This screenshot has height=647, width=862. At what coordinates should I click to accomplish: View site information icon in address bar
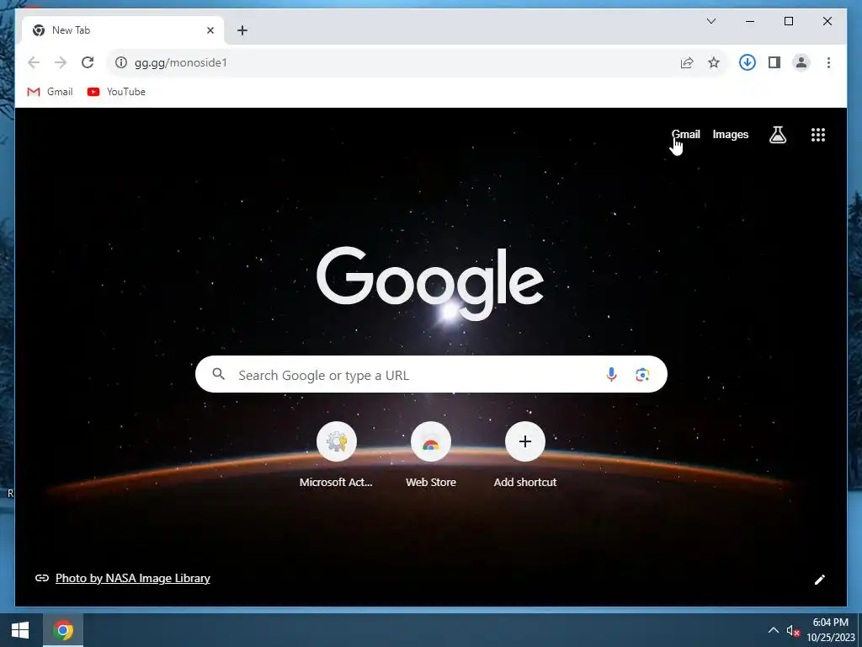[x=121, y=62]
